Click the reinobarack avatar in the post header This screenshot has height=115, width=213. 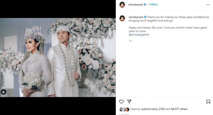click(x=122, y=5)
